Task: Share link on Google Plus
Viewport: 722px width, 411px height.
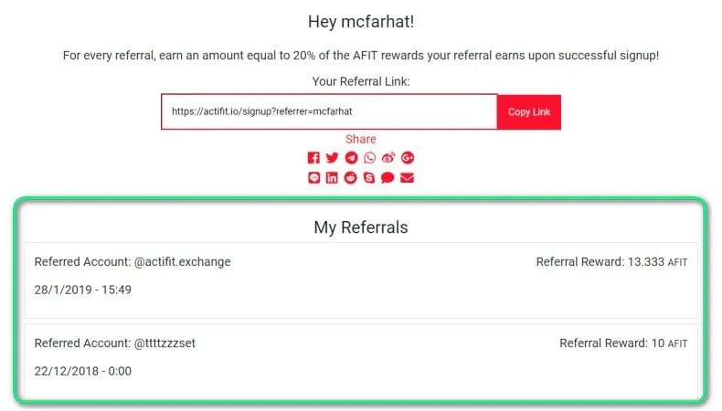Action: 408,158
